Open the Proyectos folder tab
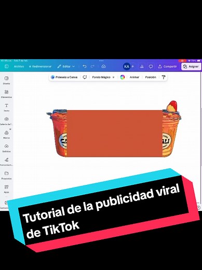This screenshot has width=202, height=270. click(x=6, y=175)
